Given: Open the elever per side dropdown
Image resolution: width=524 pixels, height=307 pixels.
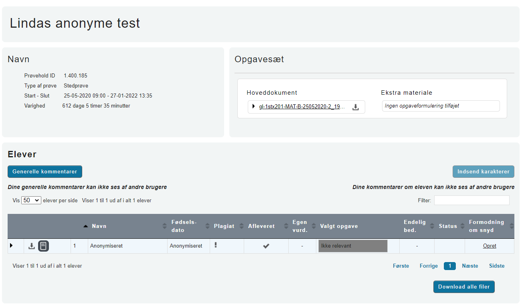Looking at the screenshot, I should point(31,200).
